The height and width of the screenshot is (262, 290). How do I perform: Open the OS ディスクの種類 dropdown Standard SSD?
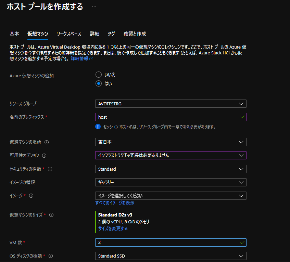point(171,256)
